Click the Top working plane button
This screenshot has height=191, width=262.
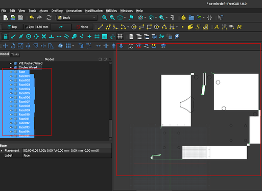click(x=12, y=27)
